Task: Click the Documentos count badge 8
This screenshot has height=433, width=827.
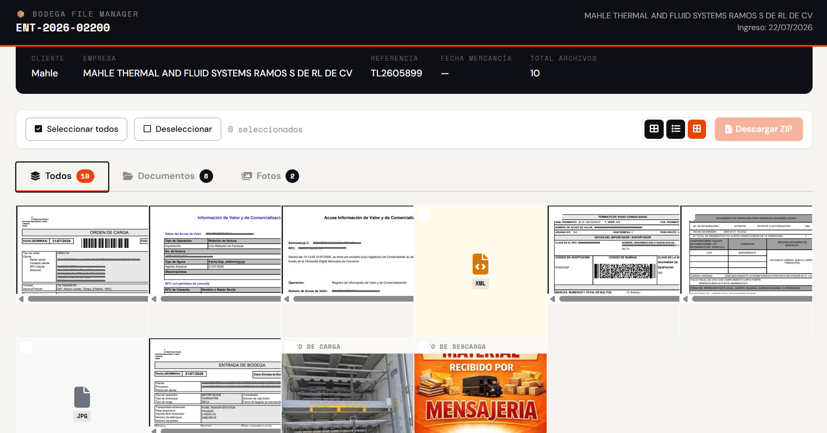Action: pyautogui.click(x=206, y=176)
